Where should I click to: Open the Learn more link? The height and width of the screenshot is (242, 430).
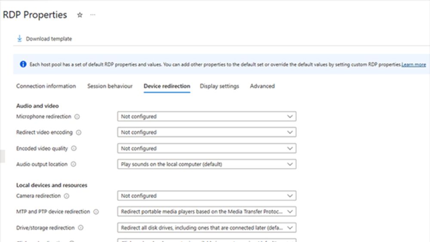click(414, 64)
